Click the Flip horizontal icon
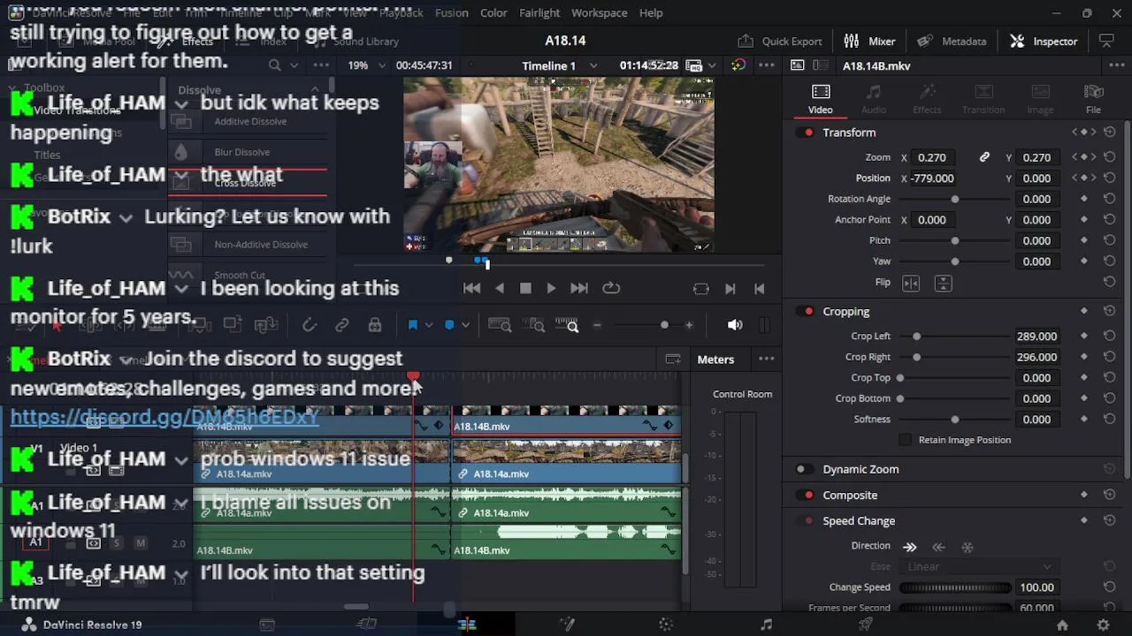 tap(911, 283)
